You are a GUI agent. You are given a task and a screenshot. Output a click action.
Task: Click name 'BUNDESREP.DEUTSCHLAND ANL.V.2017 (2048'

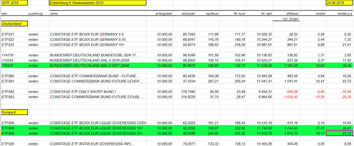[x=91, y=66]
